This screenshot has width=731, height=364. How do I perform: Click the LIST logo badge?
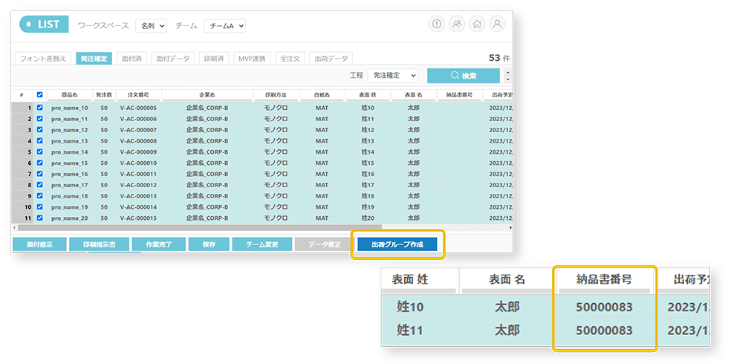click(x=44, y=25)
